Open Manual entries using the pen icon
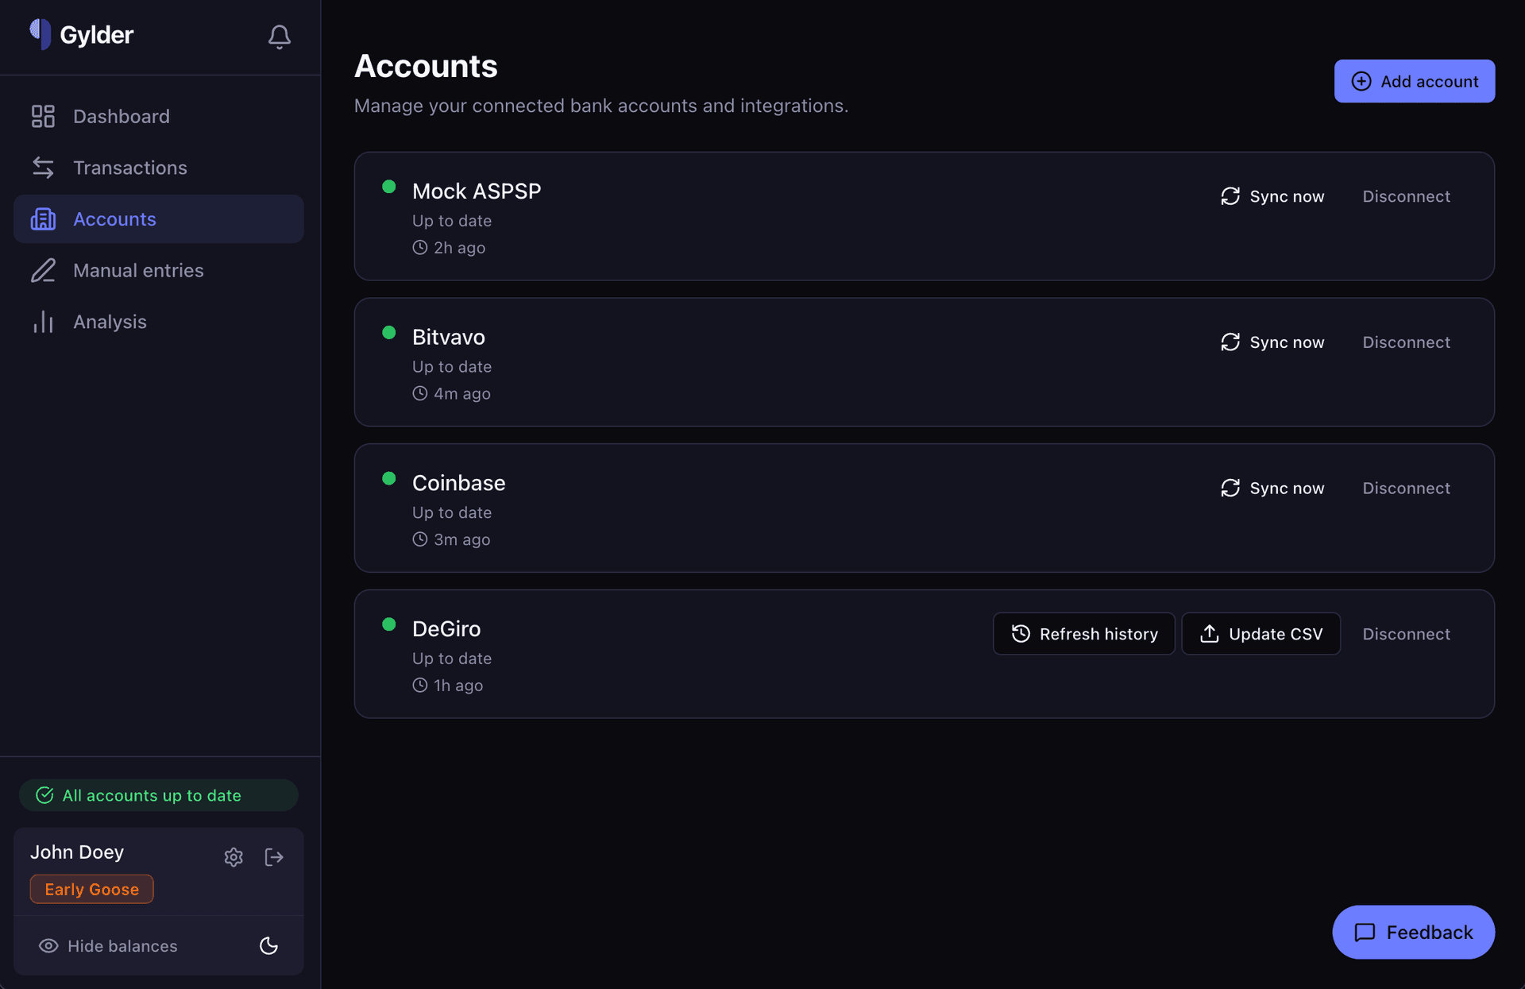Screen dimensions: 1525x989 pos(43,270)
